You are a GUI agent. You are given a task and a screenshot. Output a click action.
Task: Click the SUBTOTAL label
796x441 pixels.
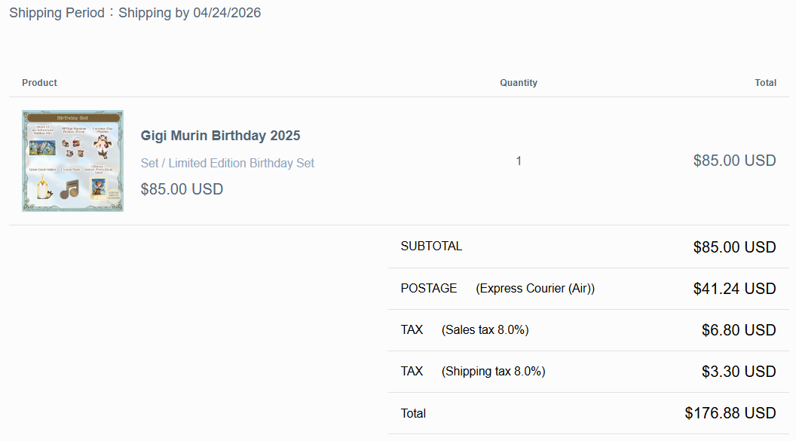point(431,247)
